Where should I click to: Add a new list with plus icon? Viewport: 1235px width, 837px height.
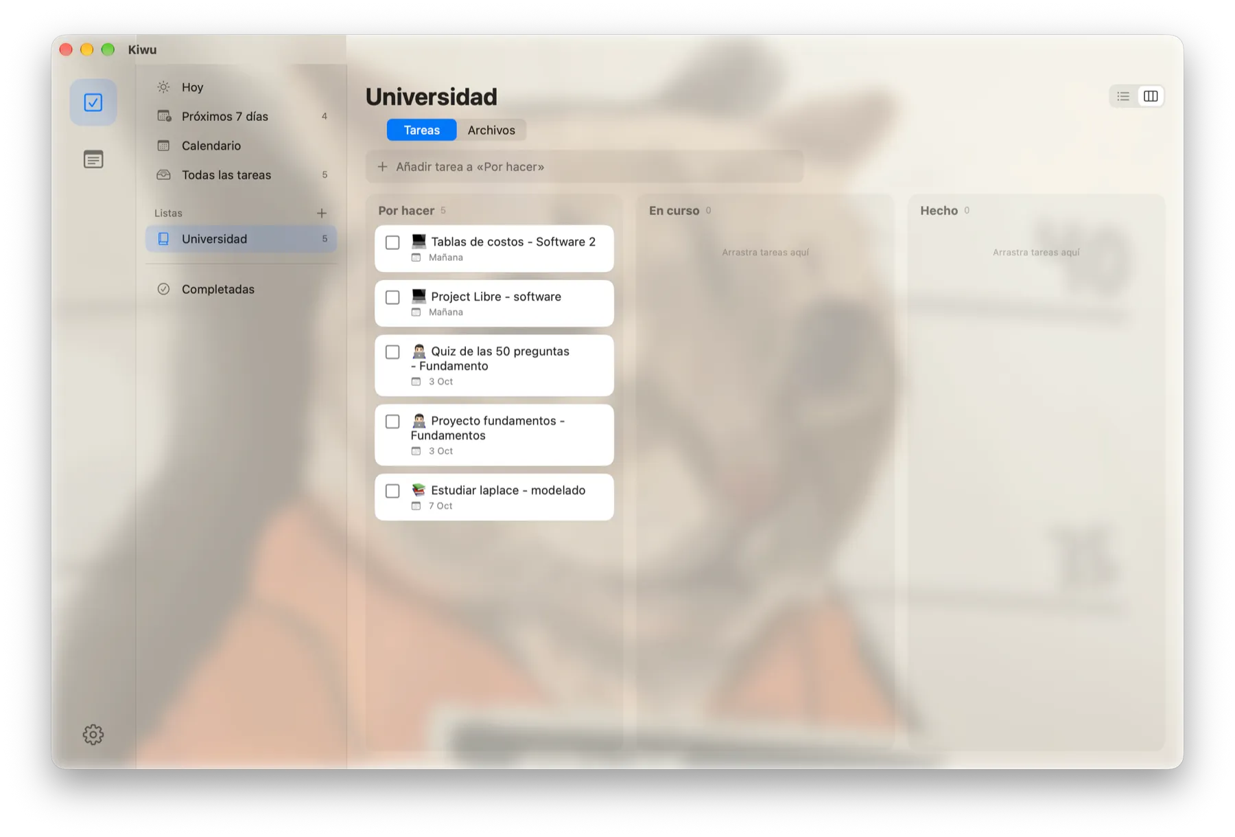(321, 213)
